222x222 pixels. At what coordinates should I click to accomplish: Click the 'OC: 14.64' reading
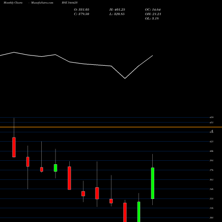coord(153,10)
